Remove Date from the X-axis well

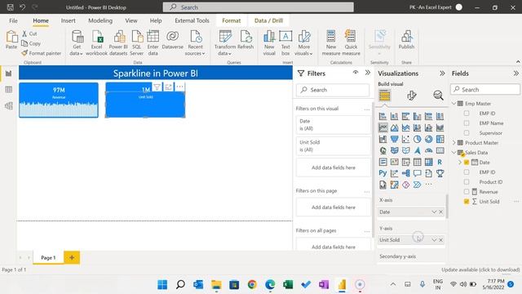[x=440, y=212]
